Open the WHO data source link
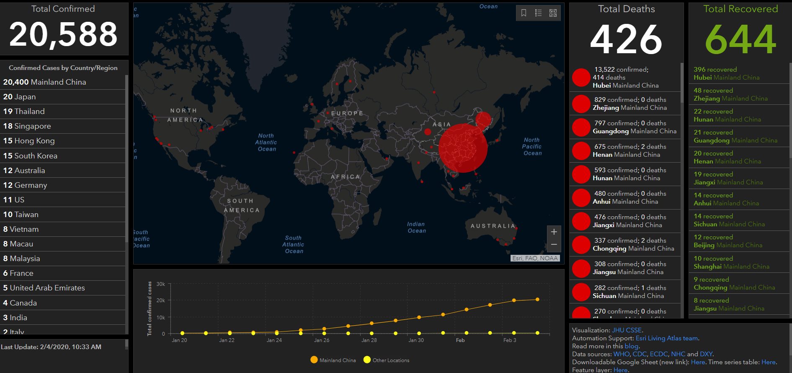 (622, 354)
